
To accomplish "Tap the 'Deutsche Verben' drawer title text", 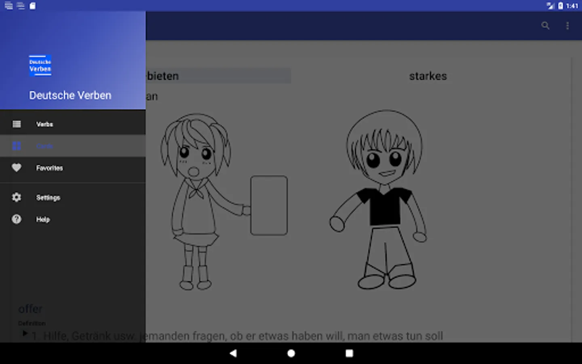I will tap(70, 95).
